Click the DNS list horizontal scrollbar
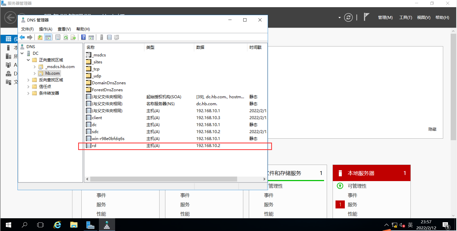 pyautogui.click(x=163, y=179)
